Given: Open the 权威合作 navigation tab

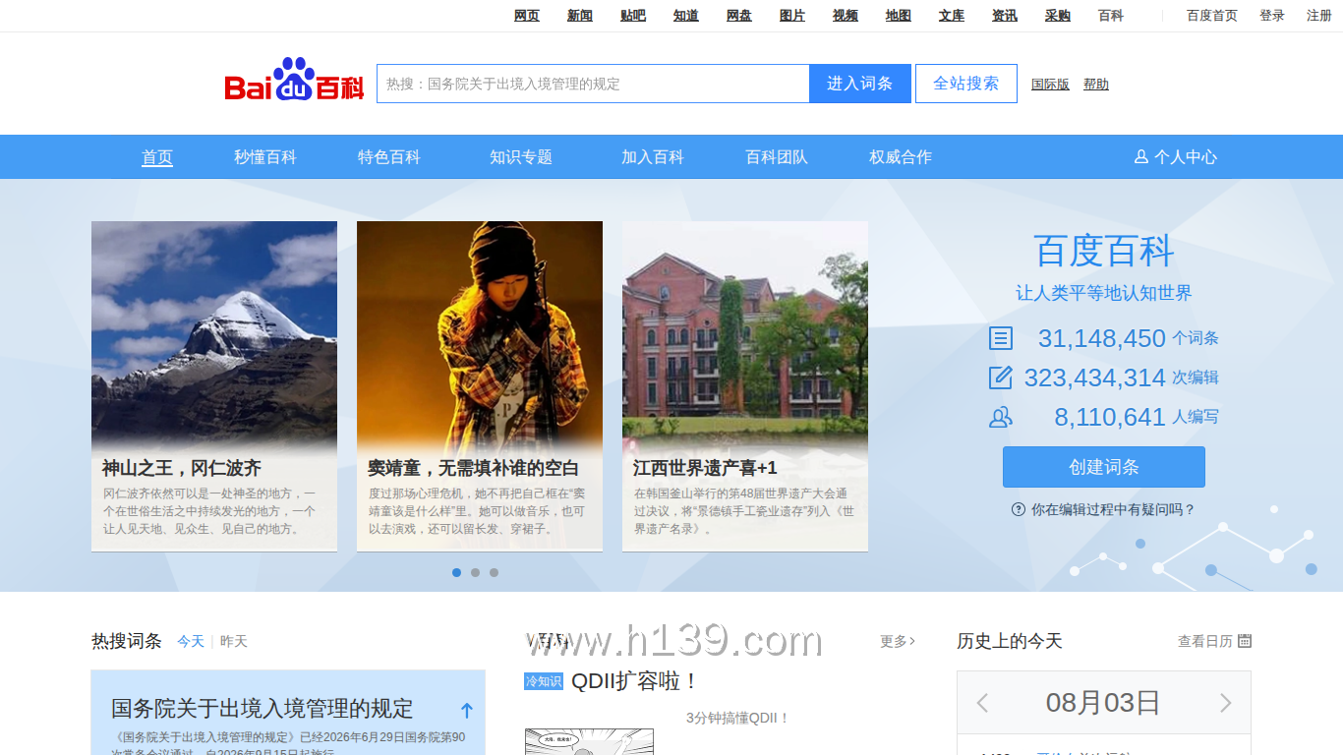Looking at the screenshot, I should coord(901,157).
